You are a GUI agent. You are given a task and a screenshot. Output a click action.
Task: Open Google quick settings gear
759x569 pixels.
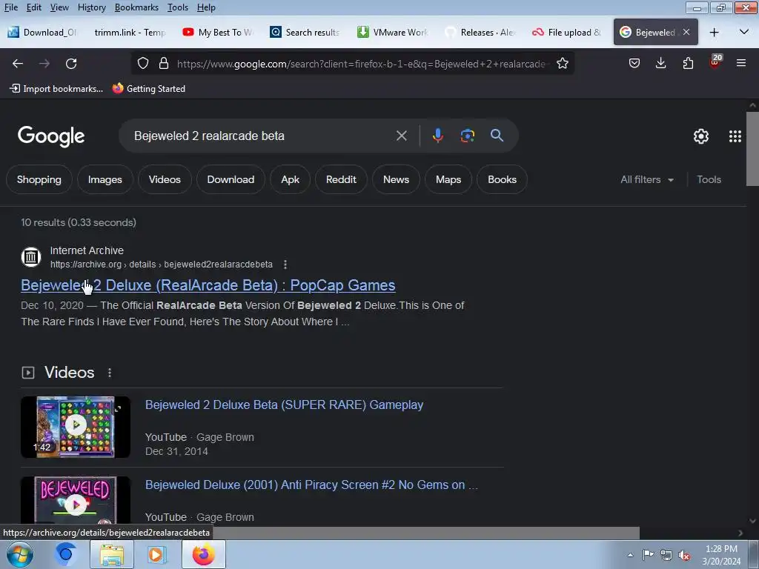click(701, 136)
